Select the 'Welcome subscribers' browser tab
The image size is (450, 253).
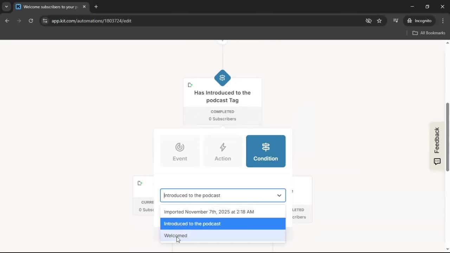pyautogui.click(x=49, y=7)
